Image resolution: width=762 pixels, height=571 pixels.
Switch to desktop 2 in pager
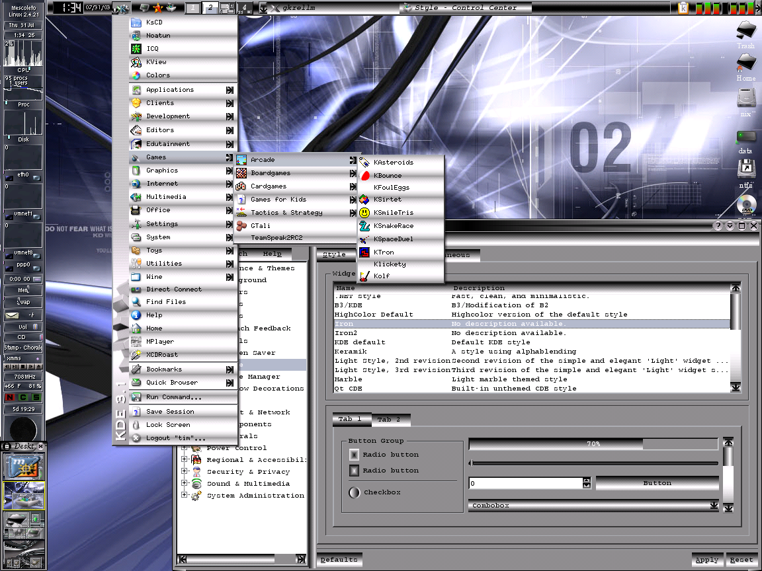[x=210, y=8]
